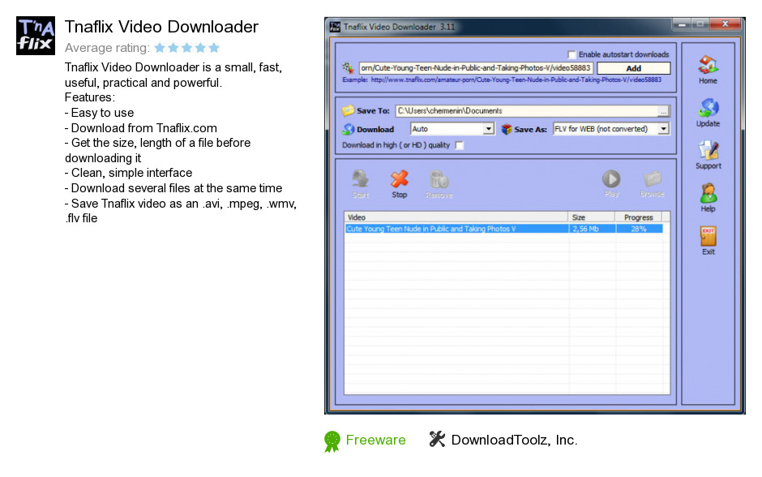Open the Help icon in the sidebar

tap(708, 193)
